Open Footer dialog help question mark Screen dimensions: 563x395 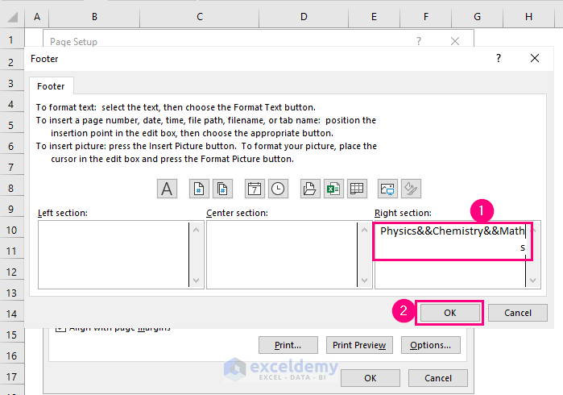pyautogui.click(x=499, y=58)
